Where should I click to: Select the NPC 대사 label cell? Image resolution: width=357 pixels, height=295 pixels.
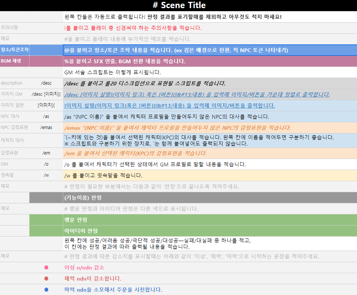(x=14, y=117)
